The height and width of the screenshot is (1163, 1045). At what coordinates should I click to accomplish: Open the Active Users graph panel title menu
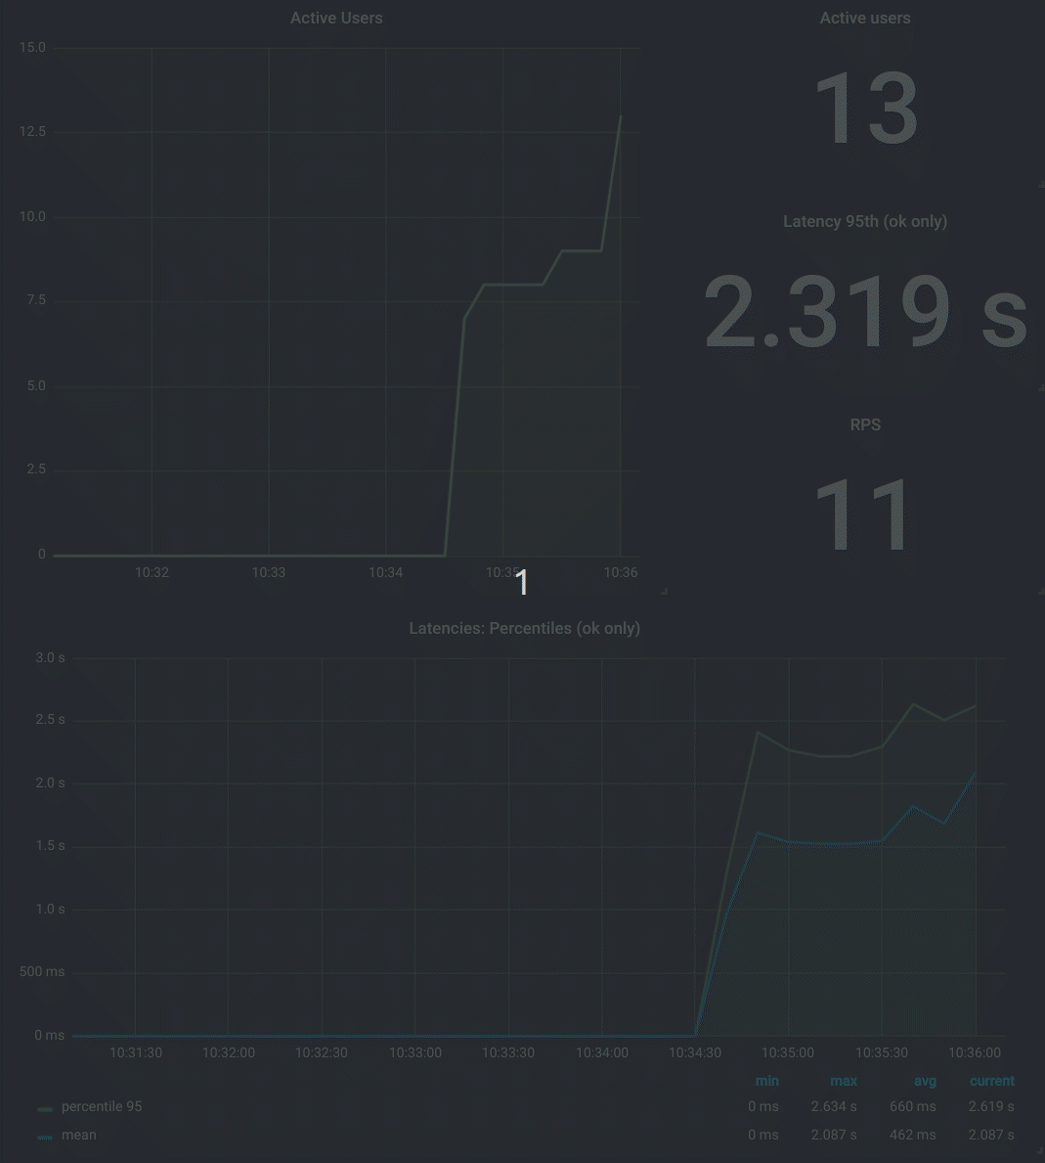(336, 18)
